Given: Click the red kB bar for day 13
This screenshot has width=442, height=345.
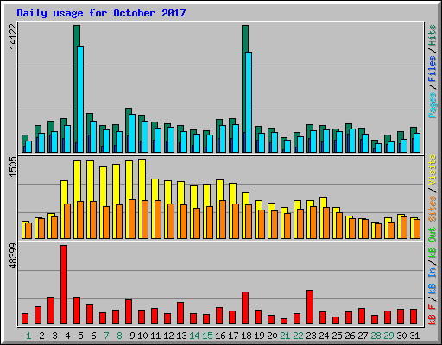Looking at the screenshot, I should [x=180, y=313].
